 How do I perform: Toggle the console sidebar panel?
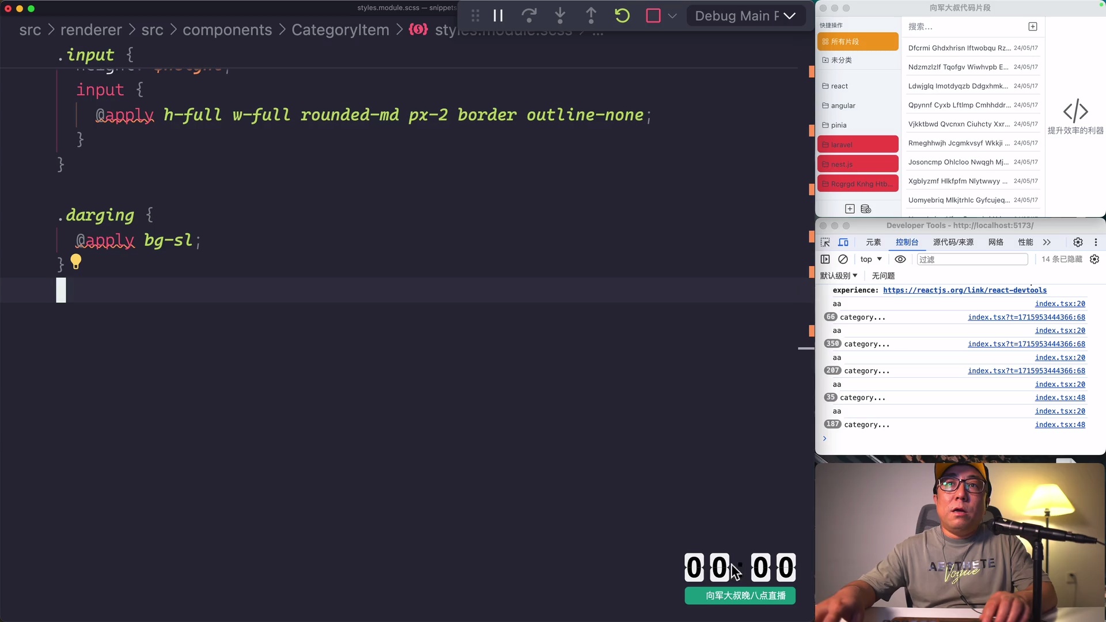825,259
